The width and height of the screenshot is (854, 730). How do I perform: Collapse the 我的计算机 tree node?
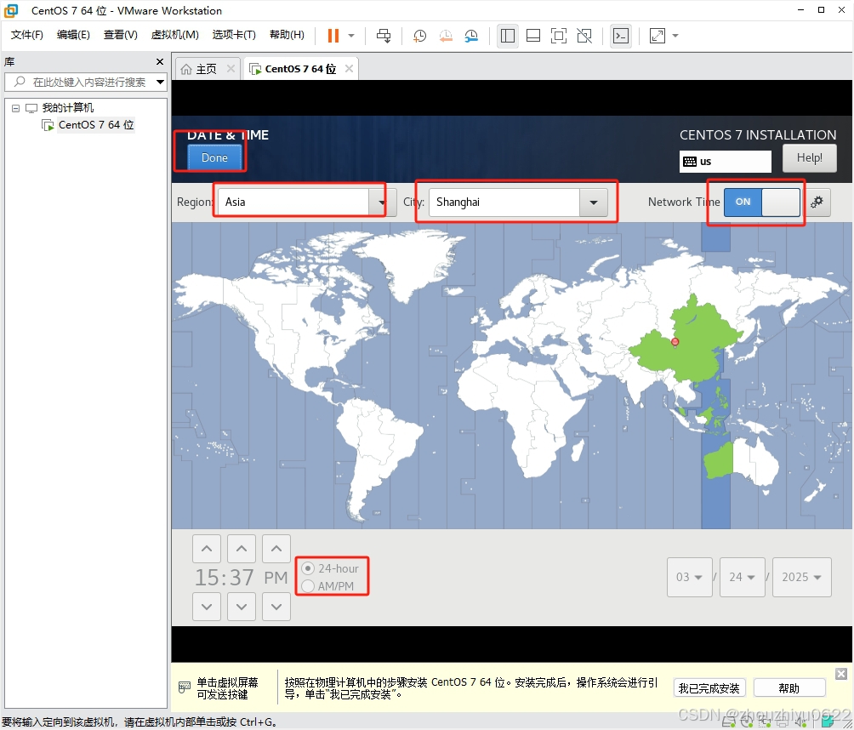point(16,108)
